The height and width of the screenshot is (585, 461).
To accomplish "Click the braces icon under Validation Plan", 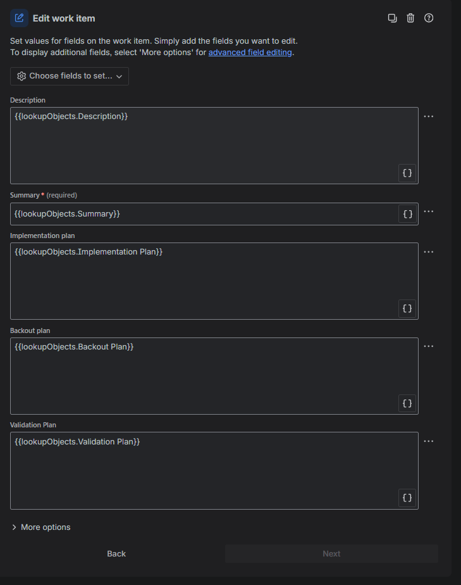I will point(407,498).
